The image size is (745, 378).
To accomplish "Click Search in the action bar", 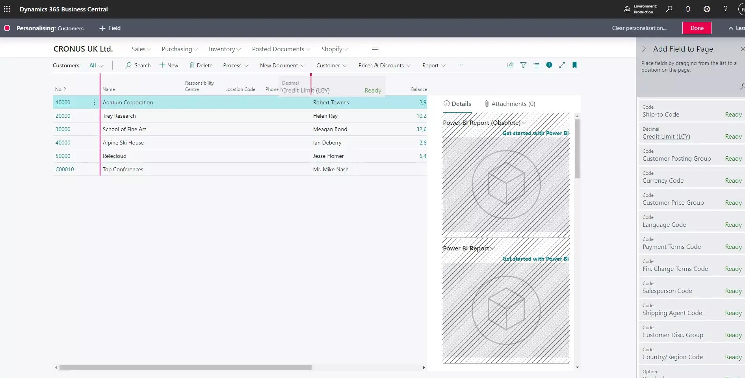I will pos(138,65).
